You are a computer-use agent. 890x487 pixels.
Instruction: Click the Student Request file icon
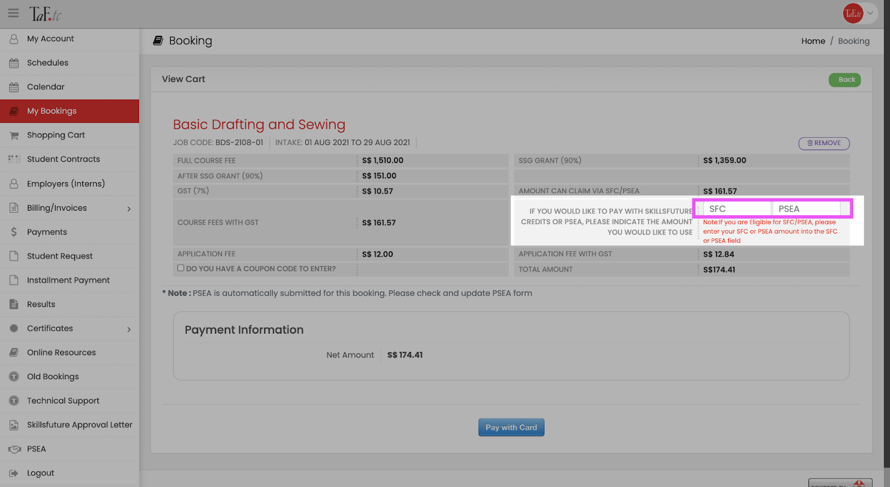[x=14, y=256]
